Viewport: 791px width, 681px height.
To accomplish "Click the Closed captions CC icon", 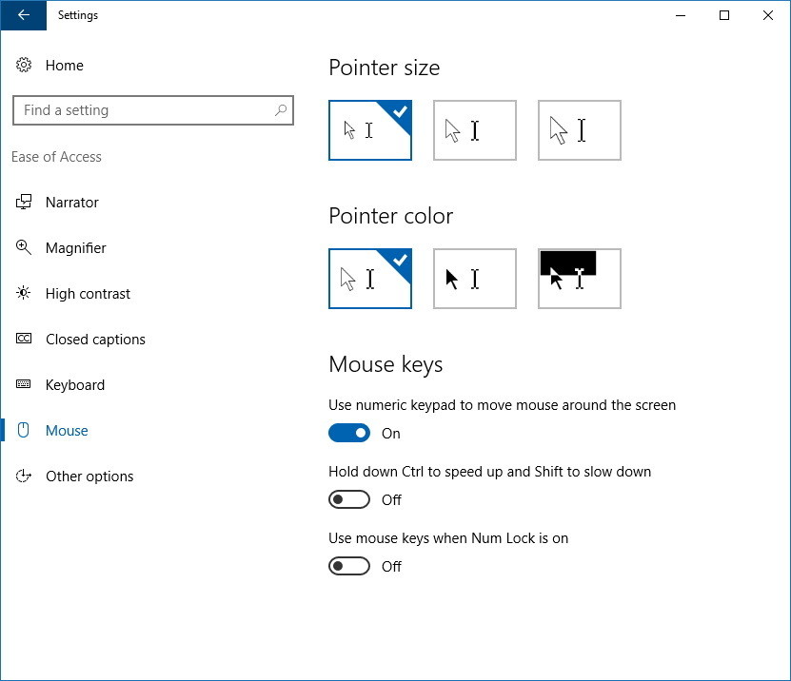I will (x=24, y=340).
